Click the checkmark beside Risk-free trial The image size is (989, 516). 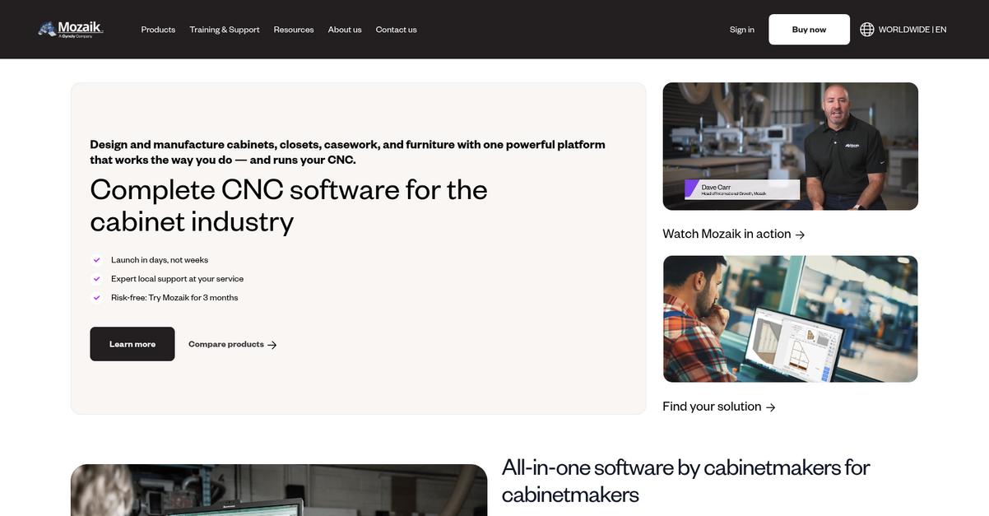pyautogui.click(x=96, y=298)
